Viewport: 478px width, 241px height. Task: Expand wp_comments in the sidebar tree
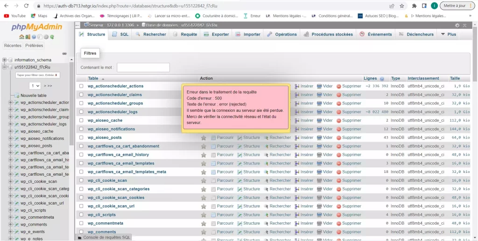pyautogui.click(x=10, y=225)
